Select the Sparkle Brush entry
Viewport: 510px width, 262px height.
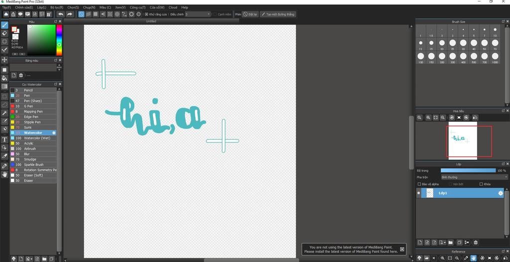(x=33, y=165)
